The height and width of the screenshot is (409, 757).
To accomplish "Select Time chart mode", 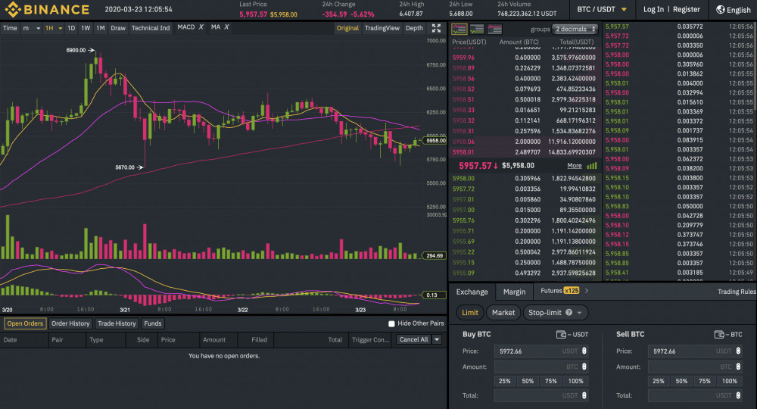I will pyautogui.click(x=10, y=28).
